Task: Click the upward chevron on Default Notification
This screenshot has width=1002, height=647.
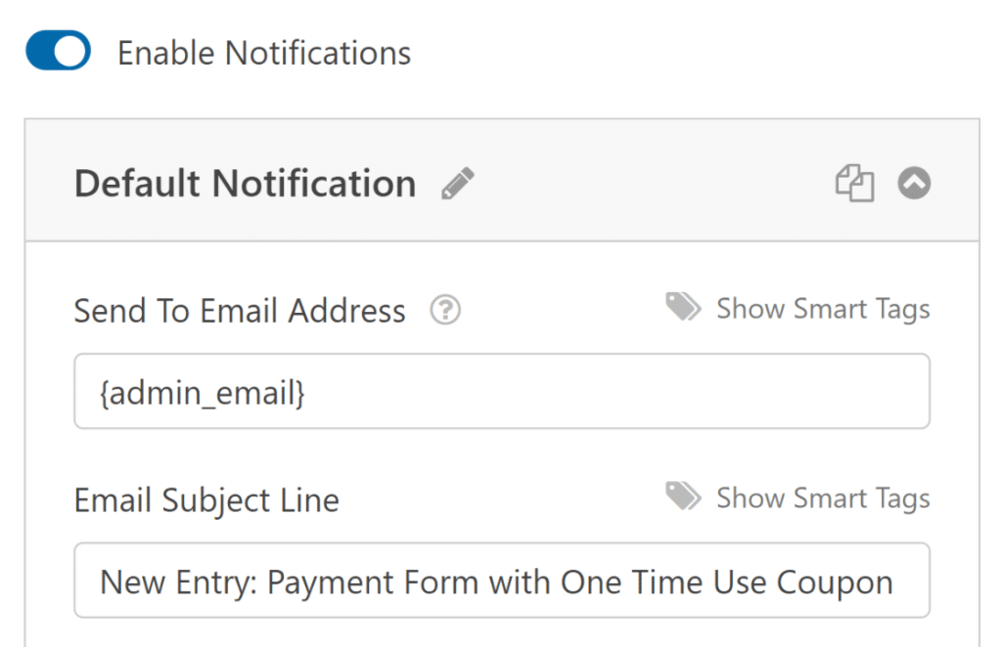Action: (x=913, y=183)
